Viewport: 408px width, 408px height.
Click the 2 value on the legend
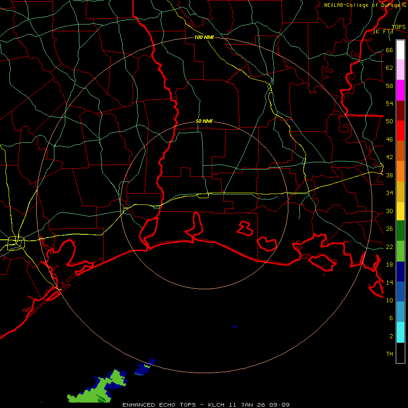point(391,336)
